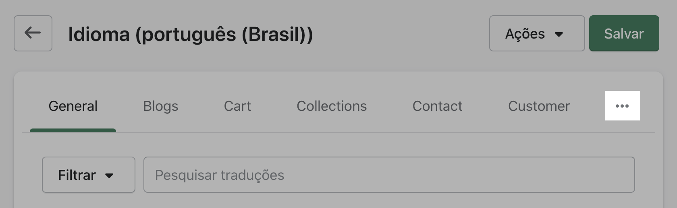Viewport: 677px width, 208px height.
Task: Select the General tab
Action: tap(73, 106)
